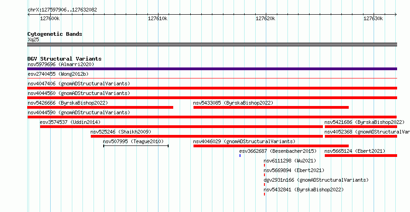This screenshot has height=212, width=410.
Task: Open the nsv4052368 gnomAD variant label
Action: [367, 132]
